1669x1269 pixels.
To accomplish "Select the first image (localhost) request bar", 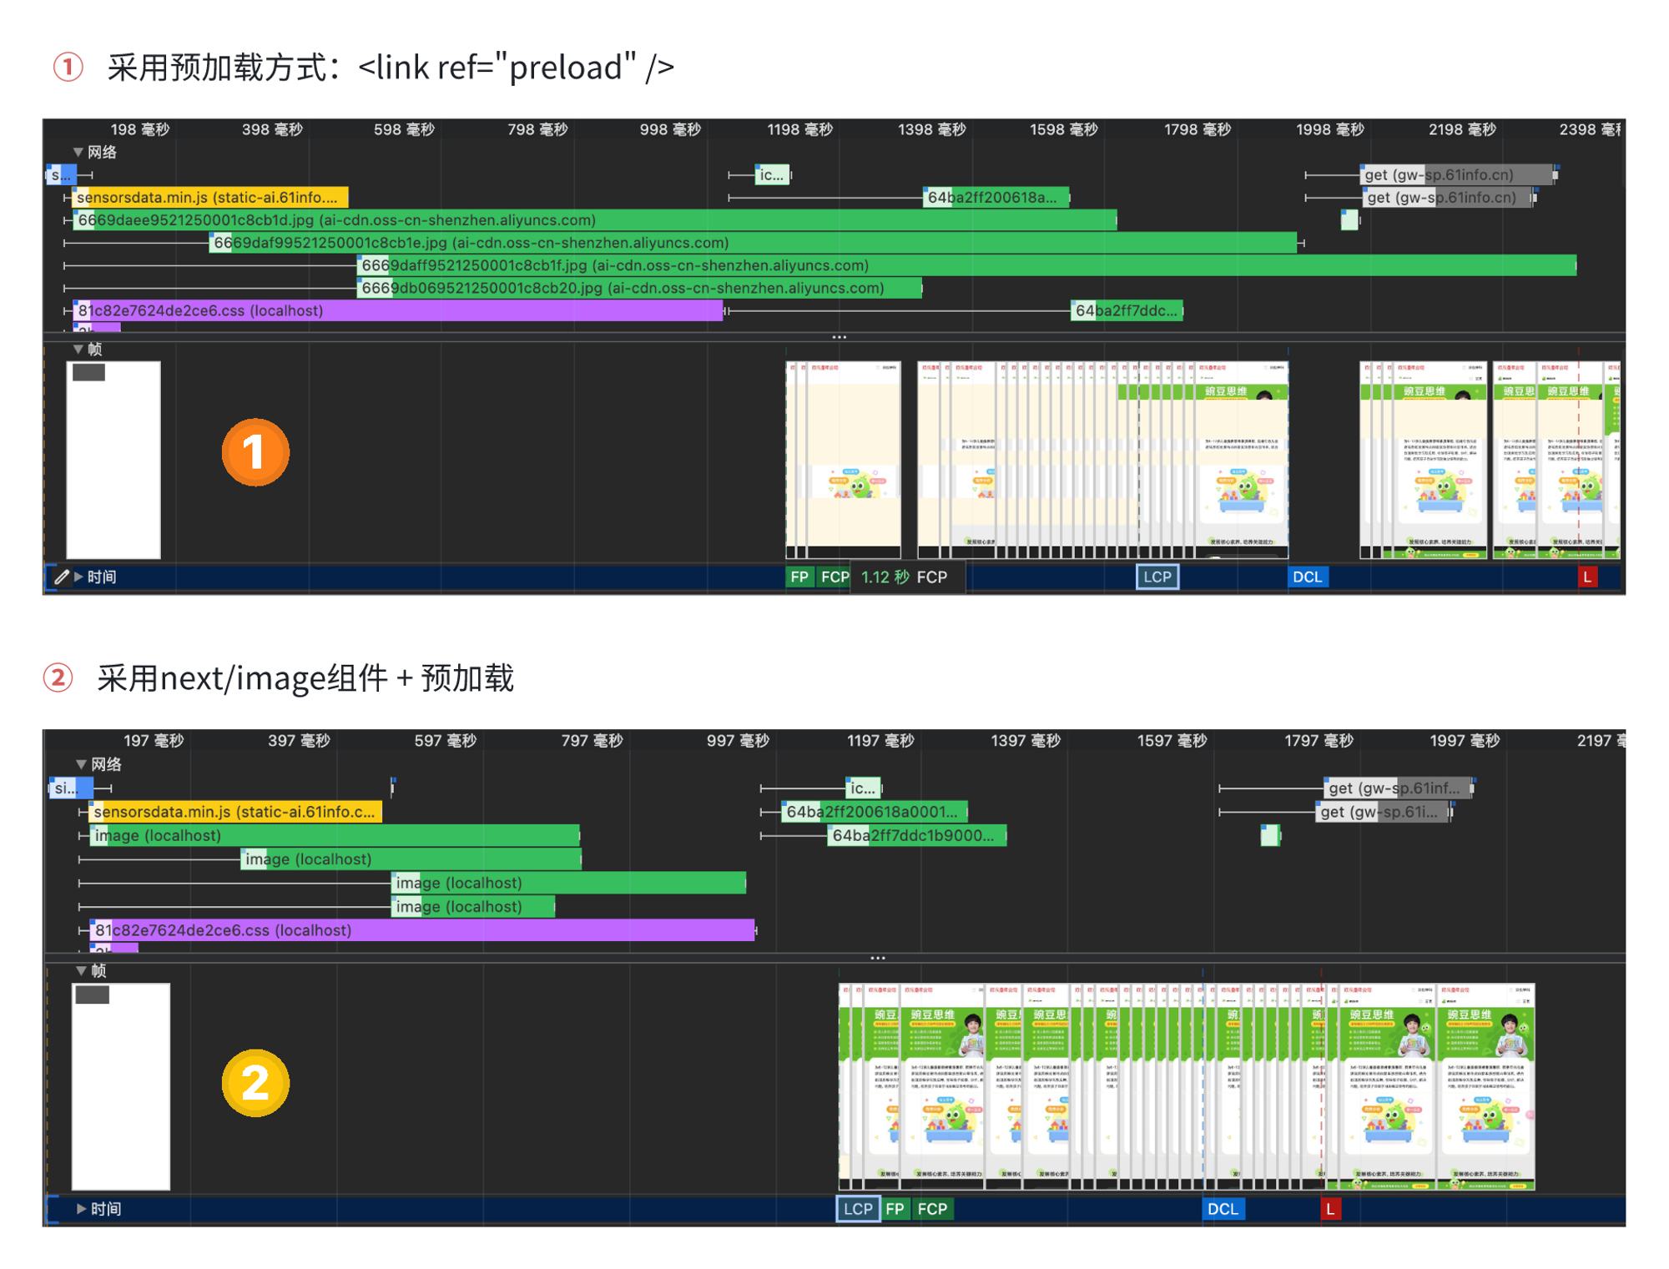I will (334, 835).
